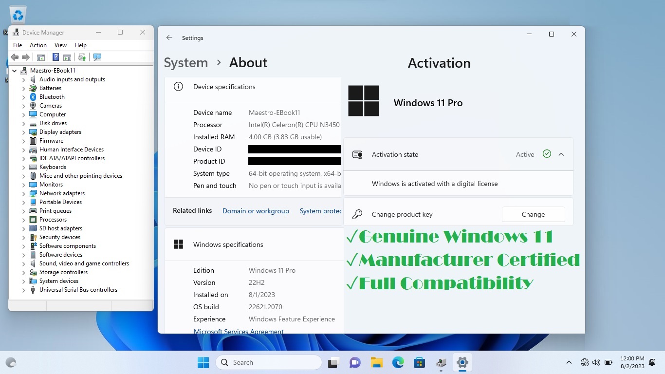The image size is (665, 374).
Task: Open the Domain or workgroup link
Action: [x=256, y=211]
